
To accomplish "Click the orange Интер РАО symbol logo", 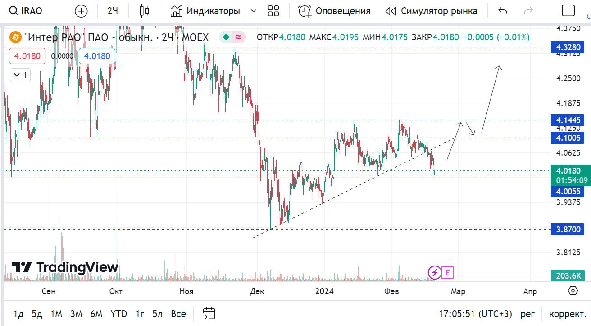I will [15, 37].
